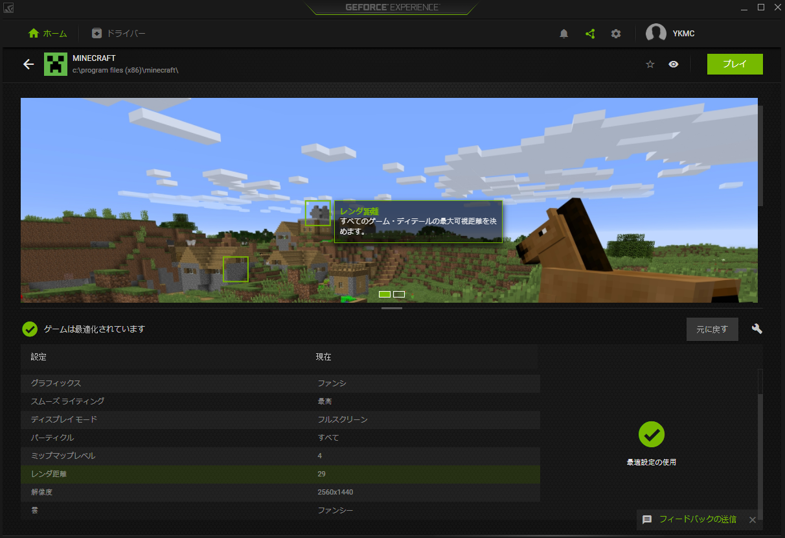Click the Minecraft creeper game icon
This screenshot has width=785, height=538.
[x=56, y=64]
